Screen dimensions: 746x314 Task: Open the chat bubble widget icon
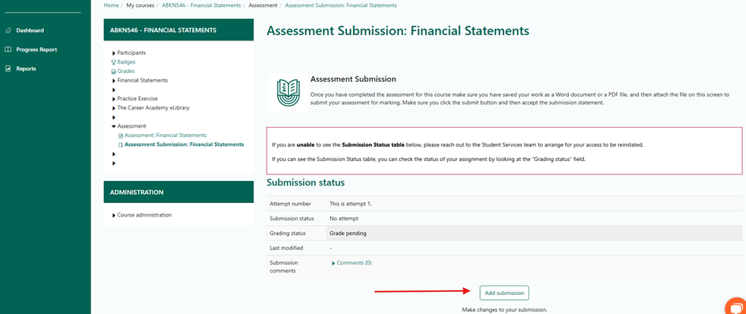tap(736, 306)
